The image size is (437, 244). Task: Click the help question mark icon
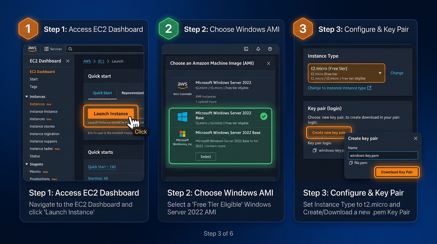coord(270,49)
